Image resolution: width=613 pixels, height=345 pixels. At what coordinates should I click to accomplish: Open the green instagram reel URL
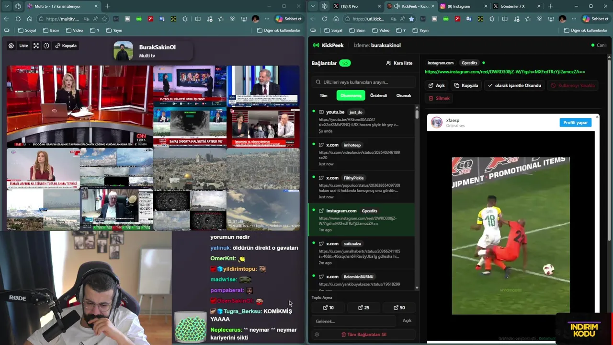pos(505,72)
